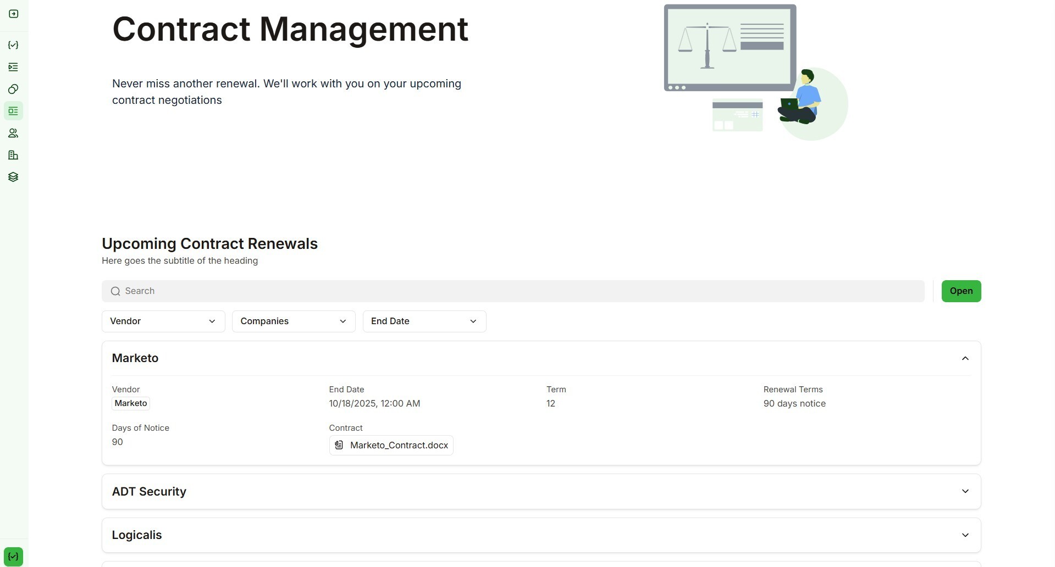
Task: Expand the Logicalis contract row
Action: point(965,535)
